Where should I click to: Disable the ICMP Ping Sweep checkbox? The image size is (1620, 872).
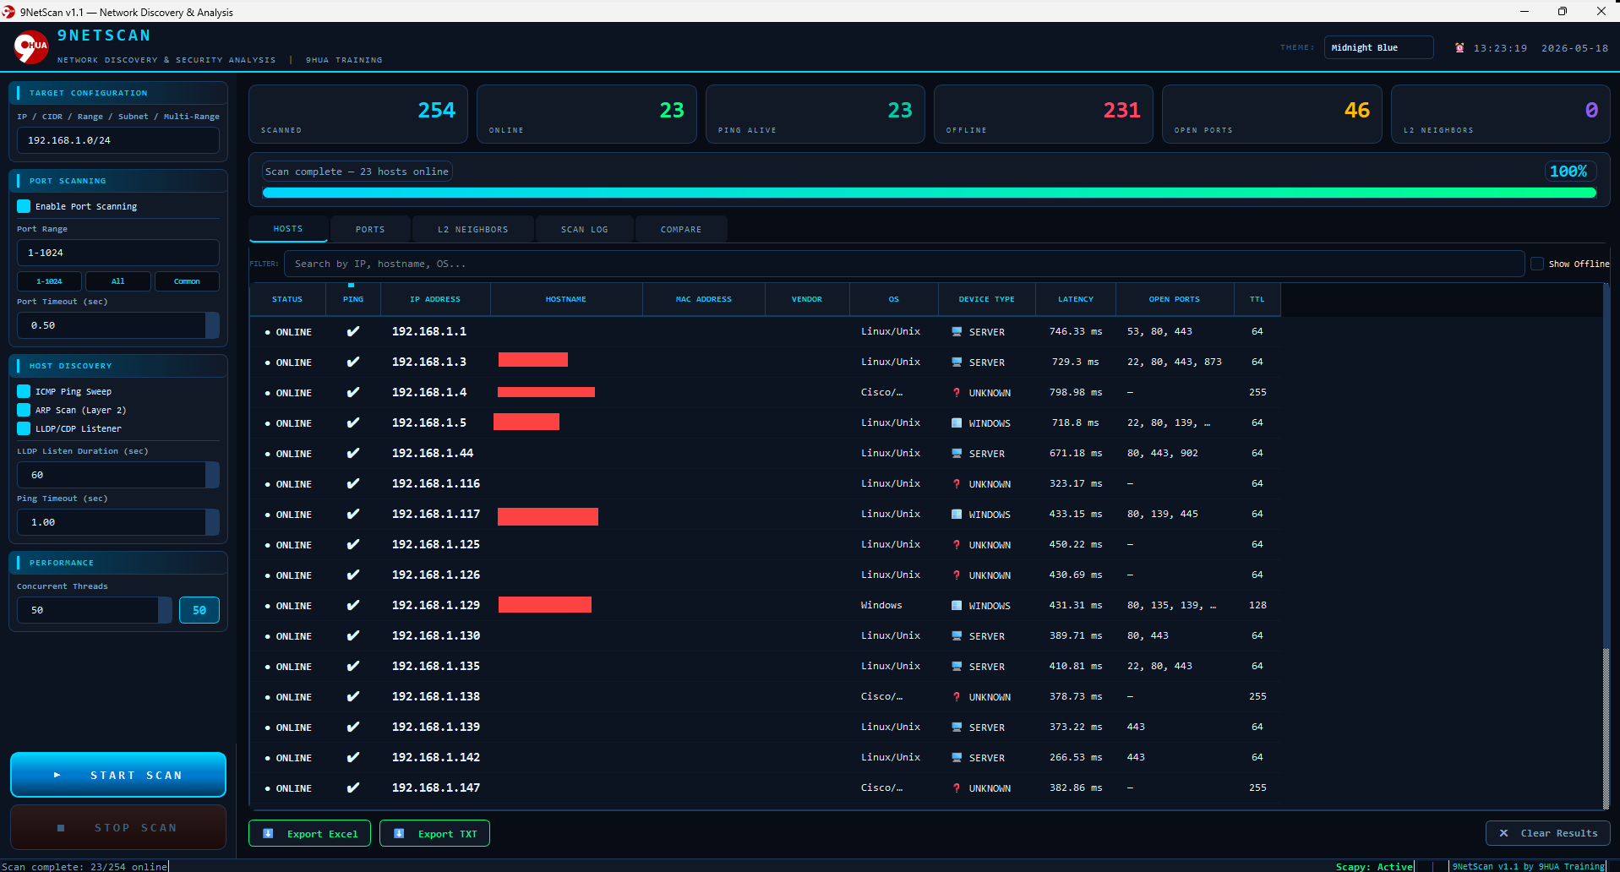24,391
